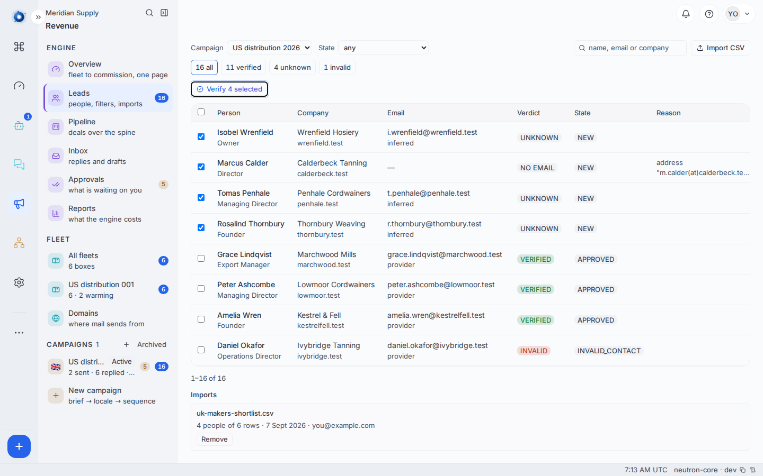Select the 16 all filter tab

pyautogui.click(x=204, y=67)
